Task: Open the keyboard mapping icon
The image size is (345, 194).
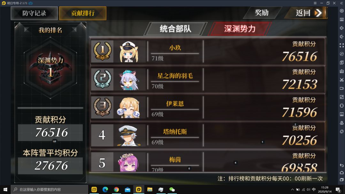Action: pos(341,19)
